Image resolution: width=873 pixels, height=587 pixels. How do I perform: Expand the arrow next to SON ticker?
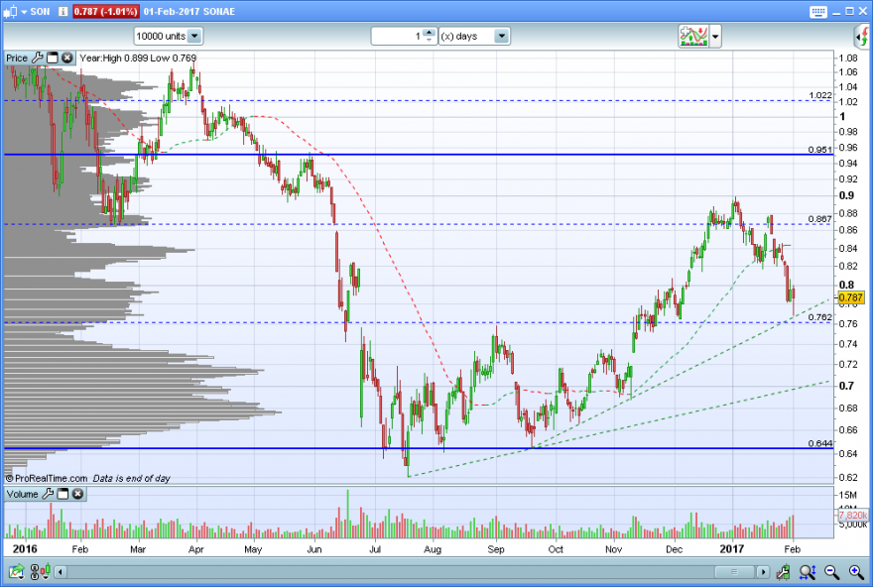pos(24,12)
